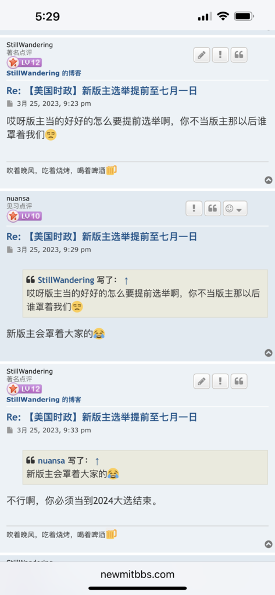This screenshot has height=595, width=275.
Task: Quote nuansa's post with quote icon
Action: pyautogui.click(x=213, y=209)
